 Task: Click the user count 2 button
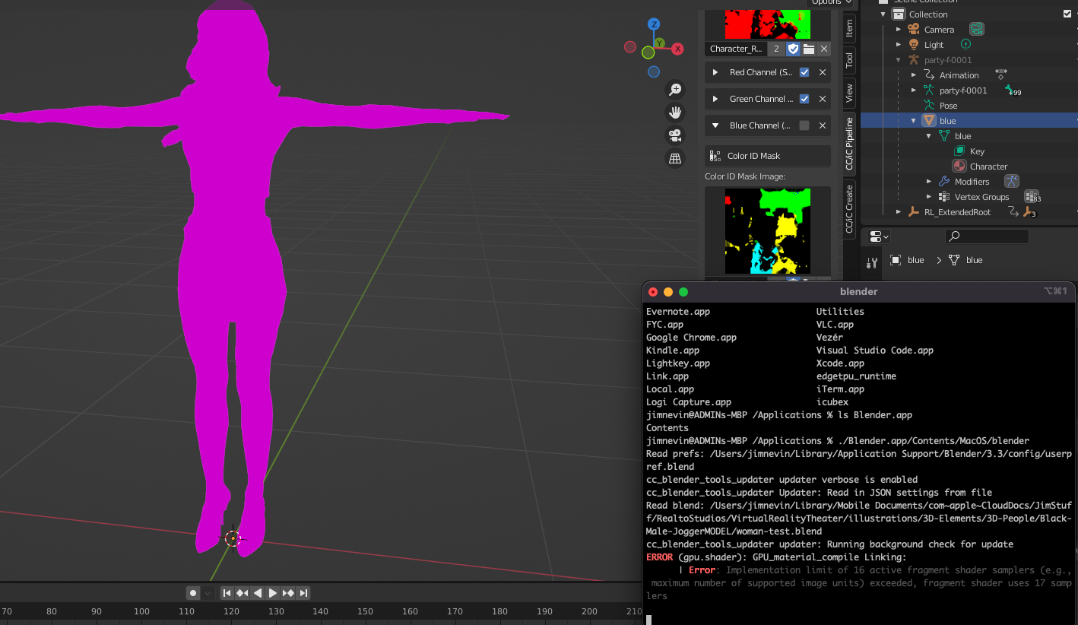pyautogui.click(x=776, y=48)
